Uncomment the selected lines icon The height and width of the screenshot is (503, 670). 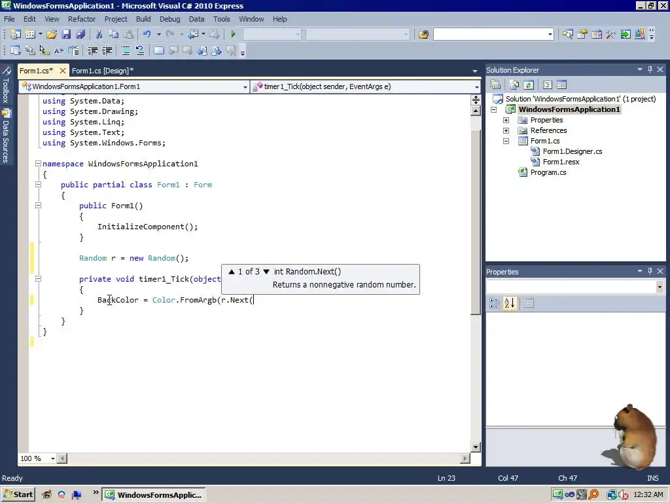pyautogui.click(x=140, y=51)
